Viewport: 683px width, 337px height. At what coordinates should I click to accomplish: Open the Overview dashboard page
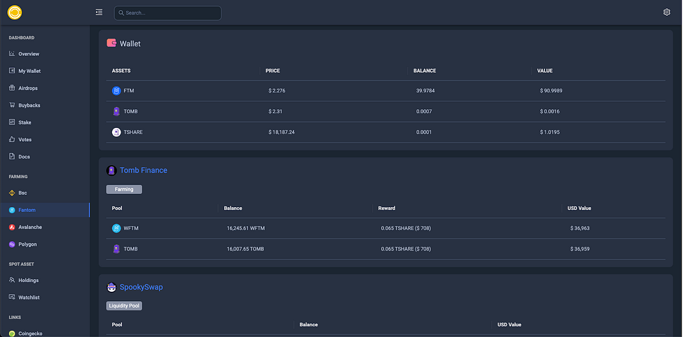point(29,54)
